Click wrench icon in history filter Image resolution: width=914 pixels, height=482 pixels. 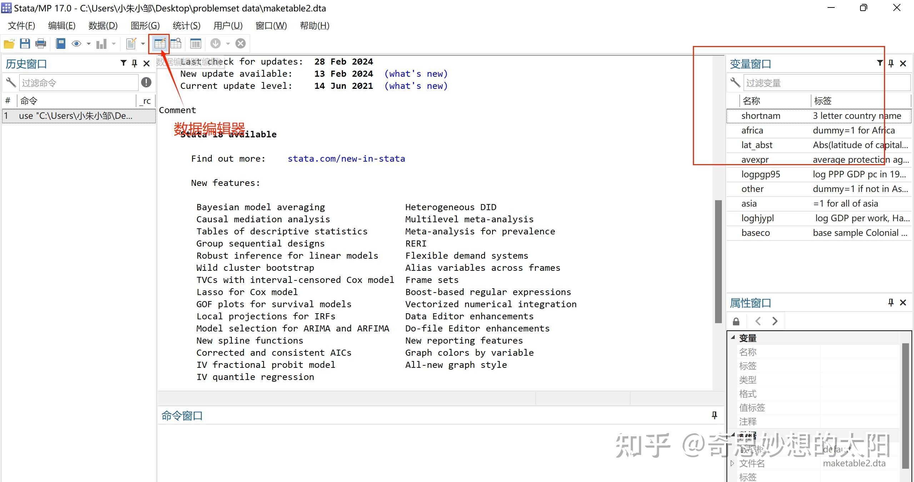[11, 82]
